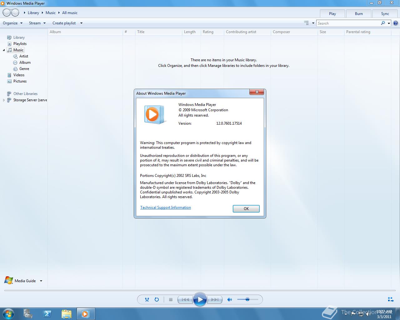This screenshot has height=320, width=400.
Task: Skip to the previous track
Action: (x=185, y=299)
